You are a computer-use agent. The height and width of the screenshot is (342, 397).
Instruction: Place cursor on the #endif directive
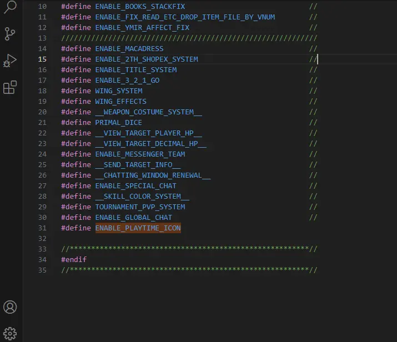point(74,259)
